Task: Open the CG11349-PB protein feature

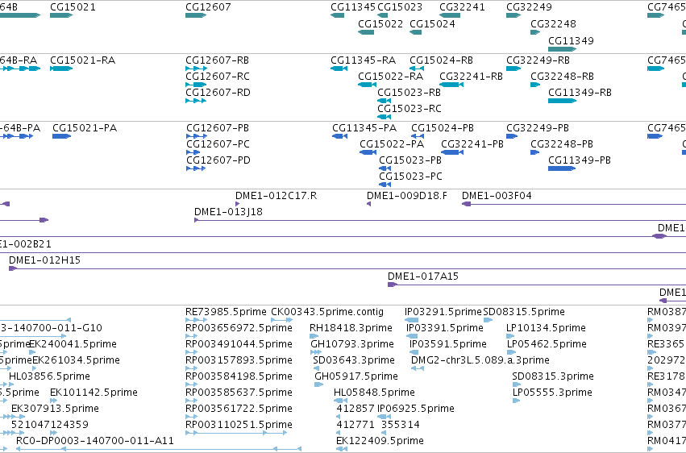Action: 562,168
